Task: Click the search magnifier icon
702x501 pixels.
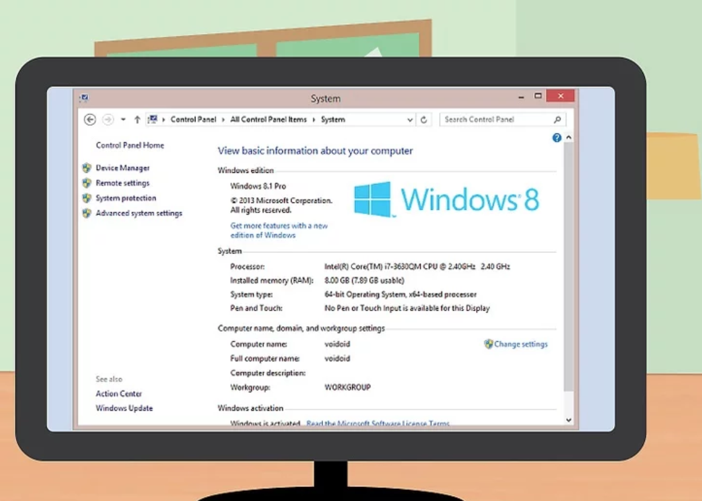Action: 557,119
